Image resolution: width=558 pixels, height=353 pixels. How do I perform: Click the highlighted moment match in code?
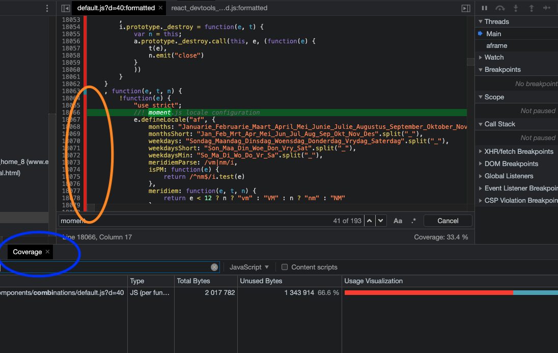159,112
